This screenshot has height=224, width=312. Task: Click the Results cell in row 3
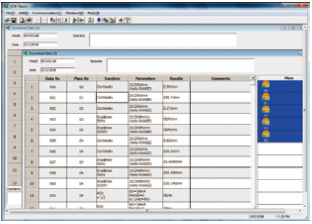click(x=176, y=108)
